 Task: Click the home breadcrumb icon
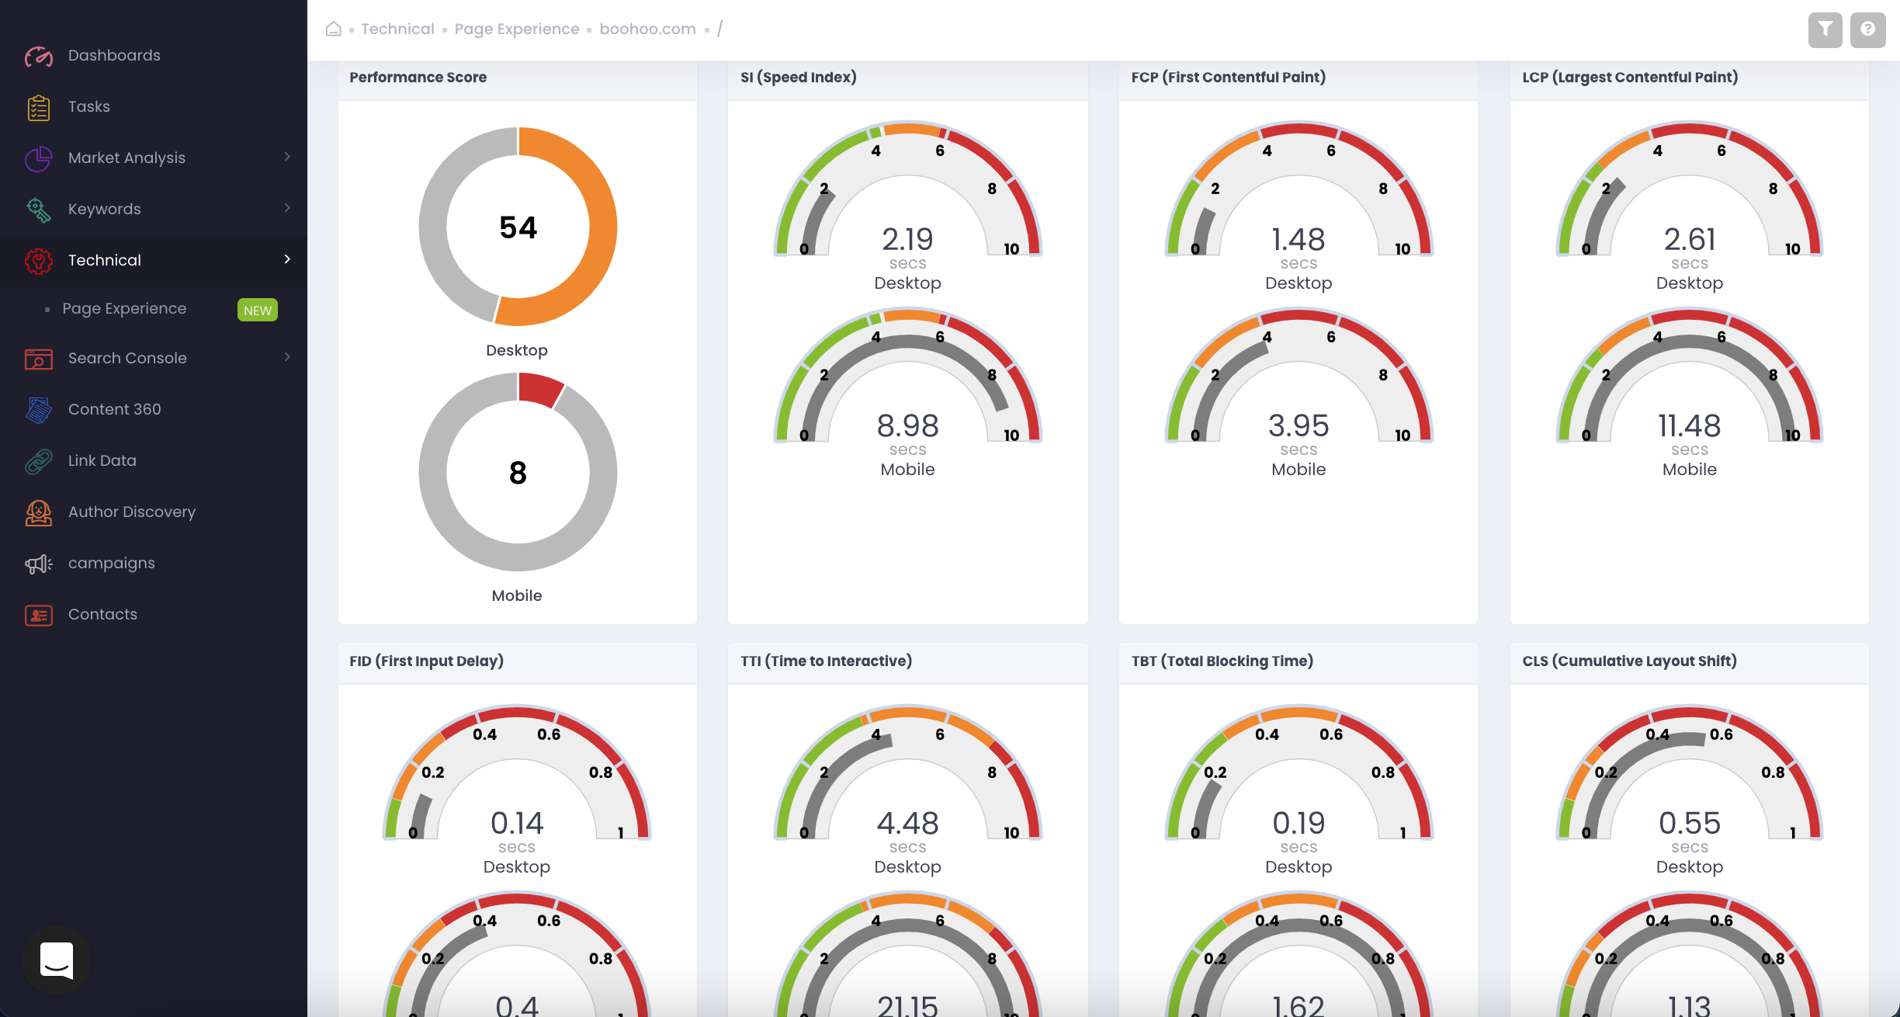334,30
